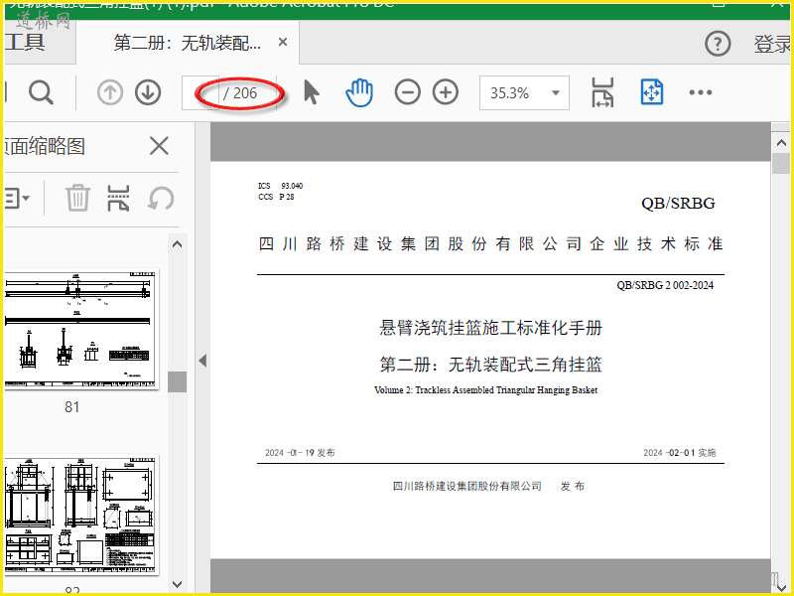Open the thumbnail panel options dropdown

[17, 198]
